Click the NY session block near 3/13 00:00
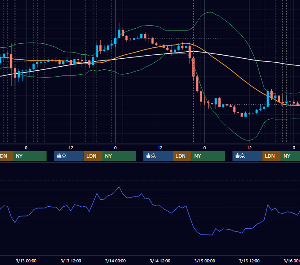The image size is (300, 265). click(x=30, y=156)
